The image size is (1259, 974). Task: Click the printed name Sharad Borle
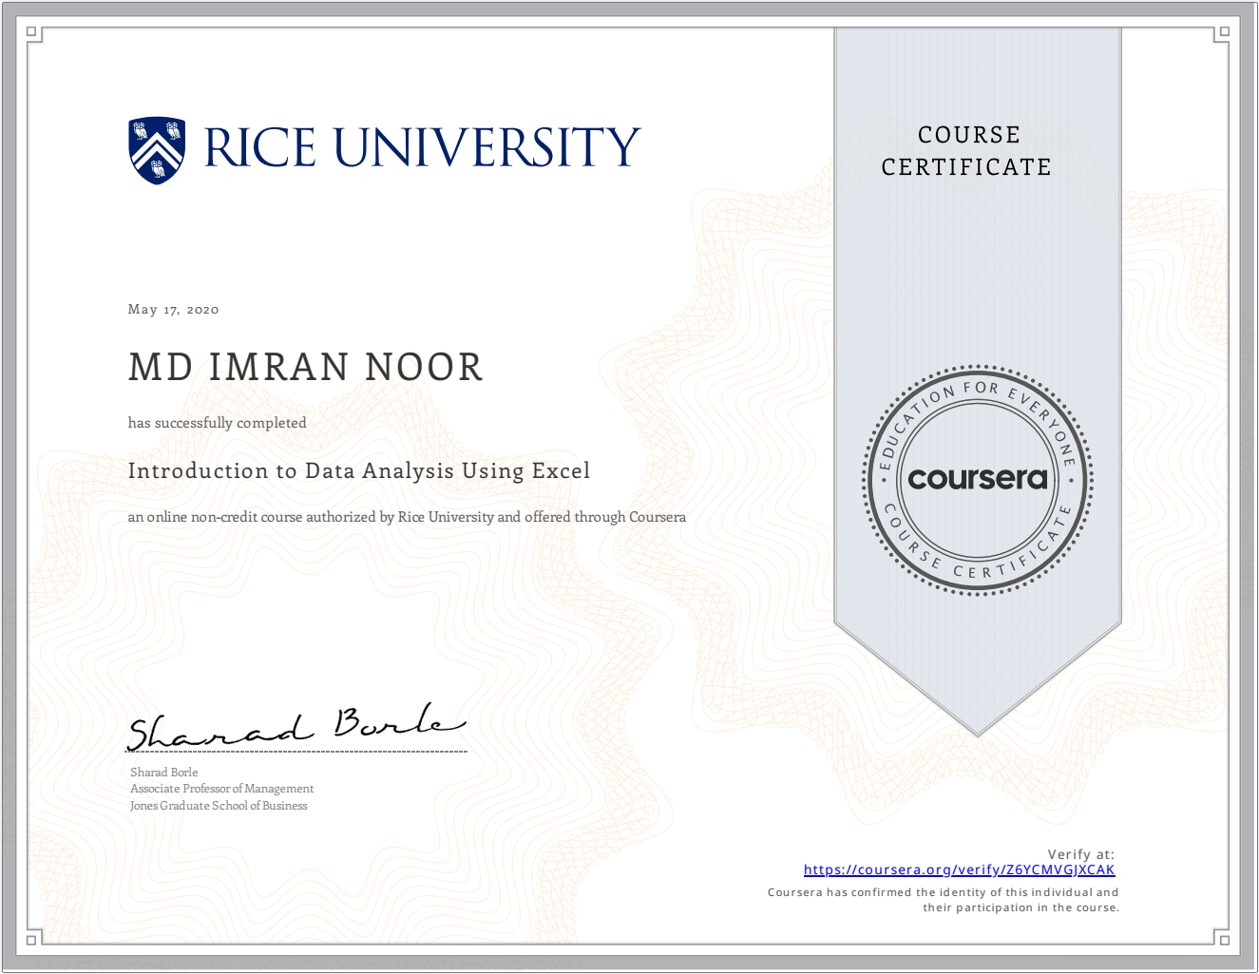pyautogui.click(x=164, y=773)
